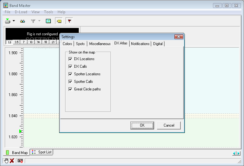Open the Notifications tab
This screenshot has width=244, height=166.
point(140,44)
